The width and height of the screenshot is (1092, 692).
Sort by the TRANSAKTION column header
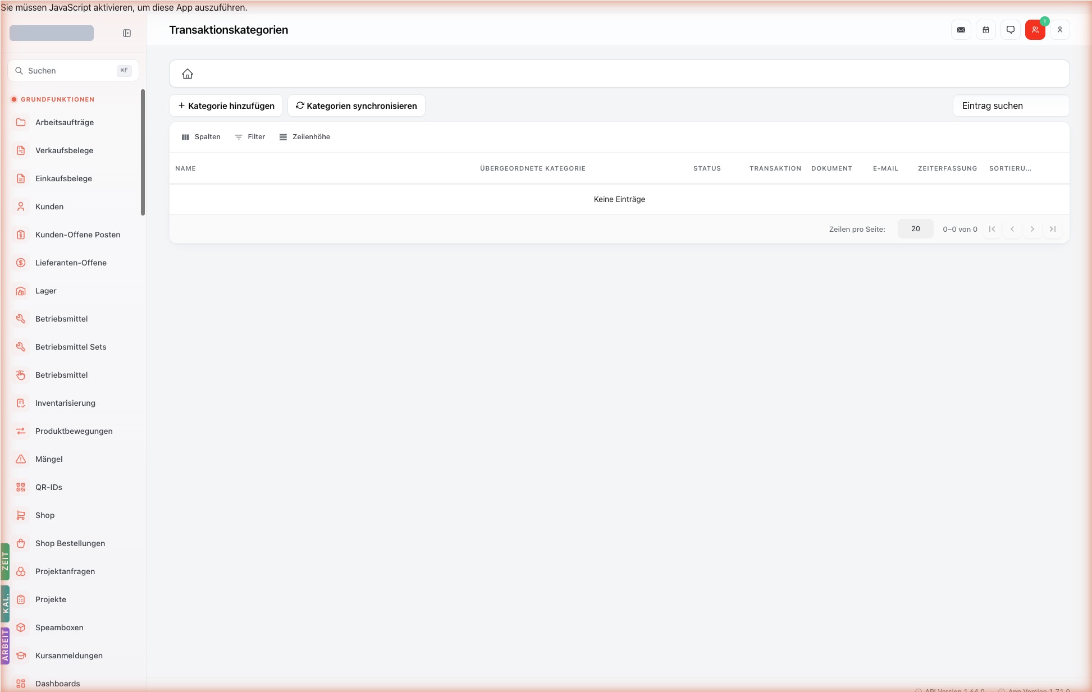[775, 168]
